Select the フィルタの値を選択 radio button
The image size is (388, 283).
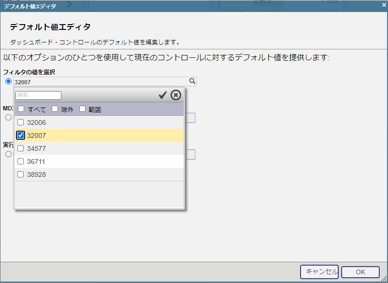(x=8, y=81)
